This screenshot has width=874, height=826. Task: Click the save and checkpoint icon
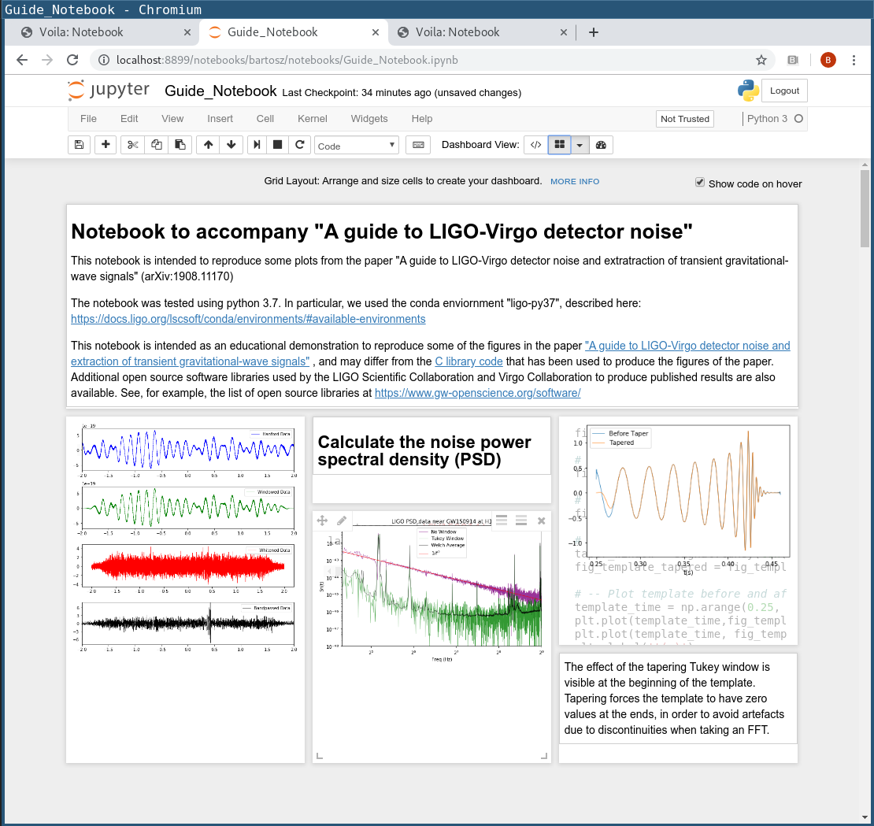[x=80, y=145]
